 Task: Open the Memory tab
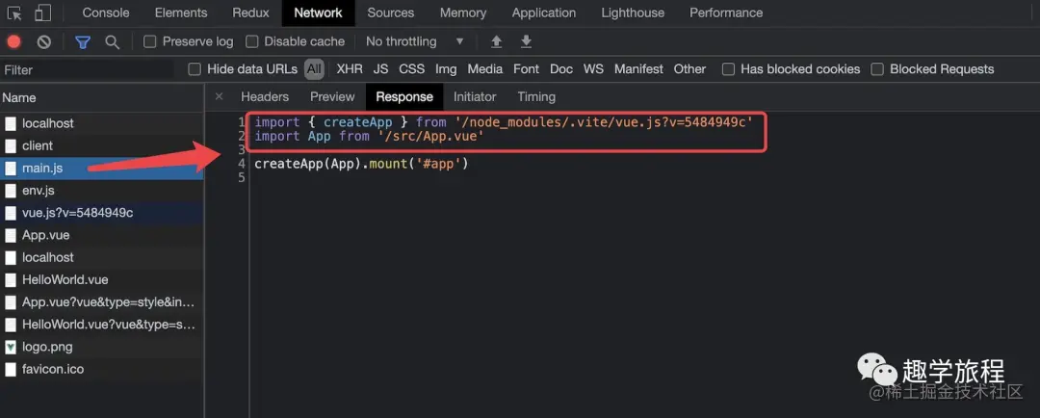coord(463,13)
